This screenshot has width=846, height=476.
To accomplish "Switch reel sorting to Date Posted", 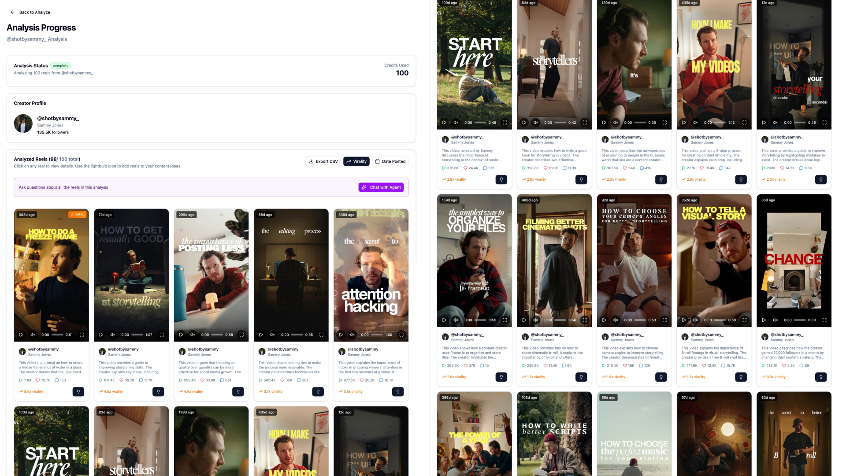I will (390, 161).
